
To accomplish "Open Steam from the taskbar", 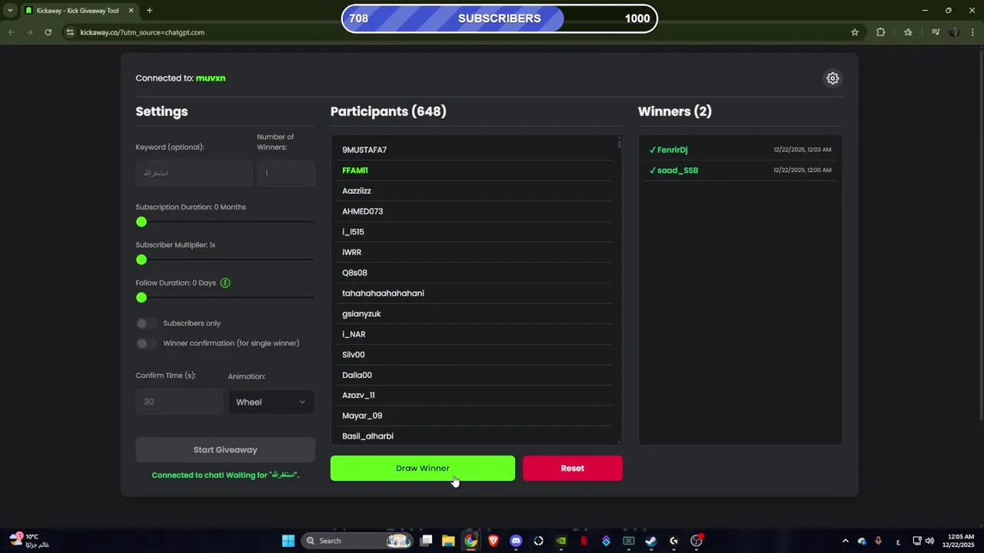I will point(651,541).
